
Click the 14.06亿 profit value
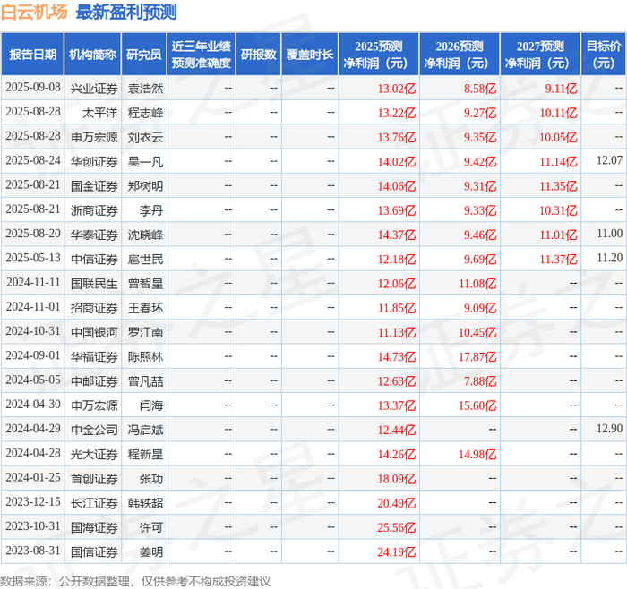click(x=397, y=186)
